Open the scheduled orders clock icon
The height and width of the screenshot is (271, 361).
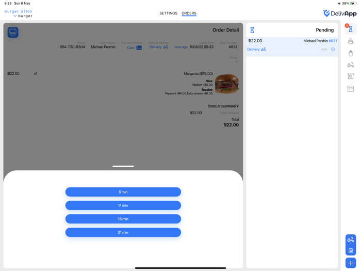tap(350, 76)
